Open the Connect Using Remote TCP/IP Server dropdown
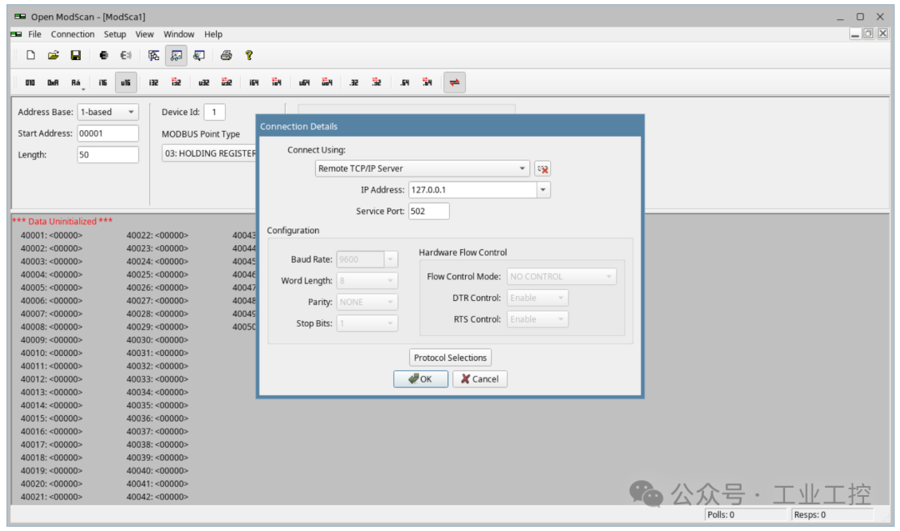Viewport: 900px width, 531px height. [422, 168]
